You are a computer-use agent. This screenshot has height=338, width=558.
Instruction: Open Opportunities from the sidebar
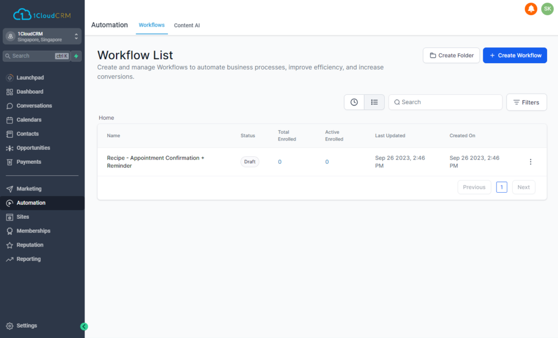click(x=34, y=148)
